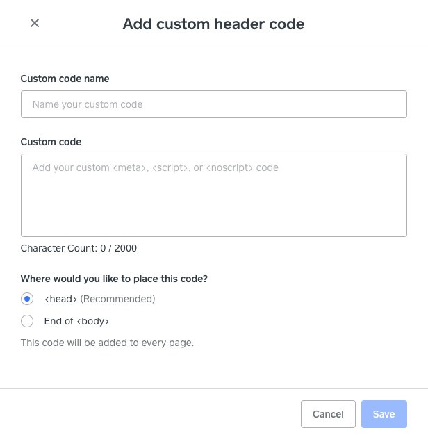
Task: Click the Add custom header code title
Action: click(x=214, y=24)
